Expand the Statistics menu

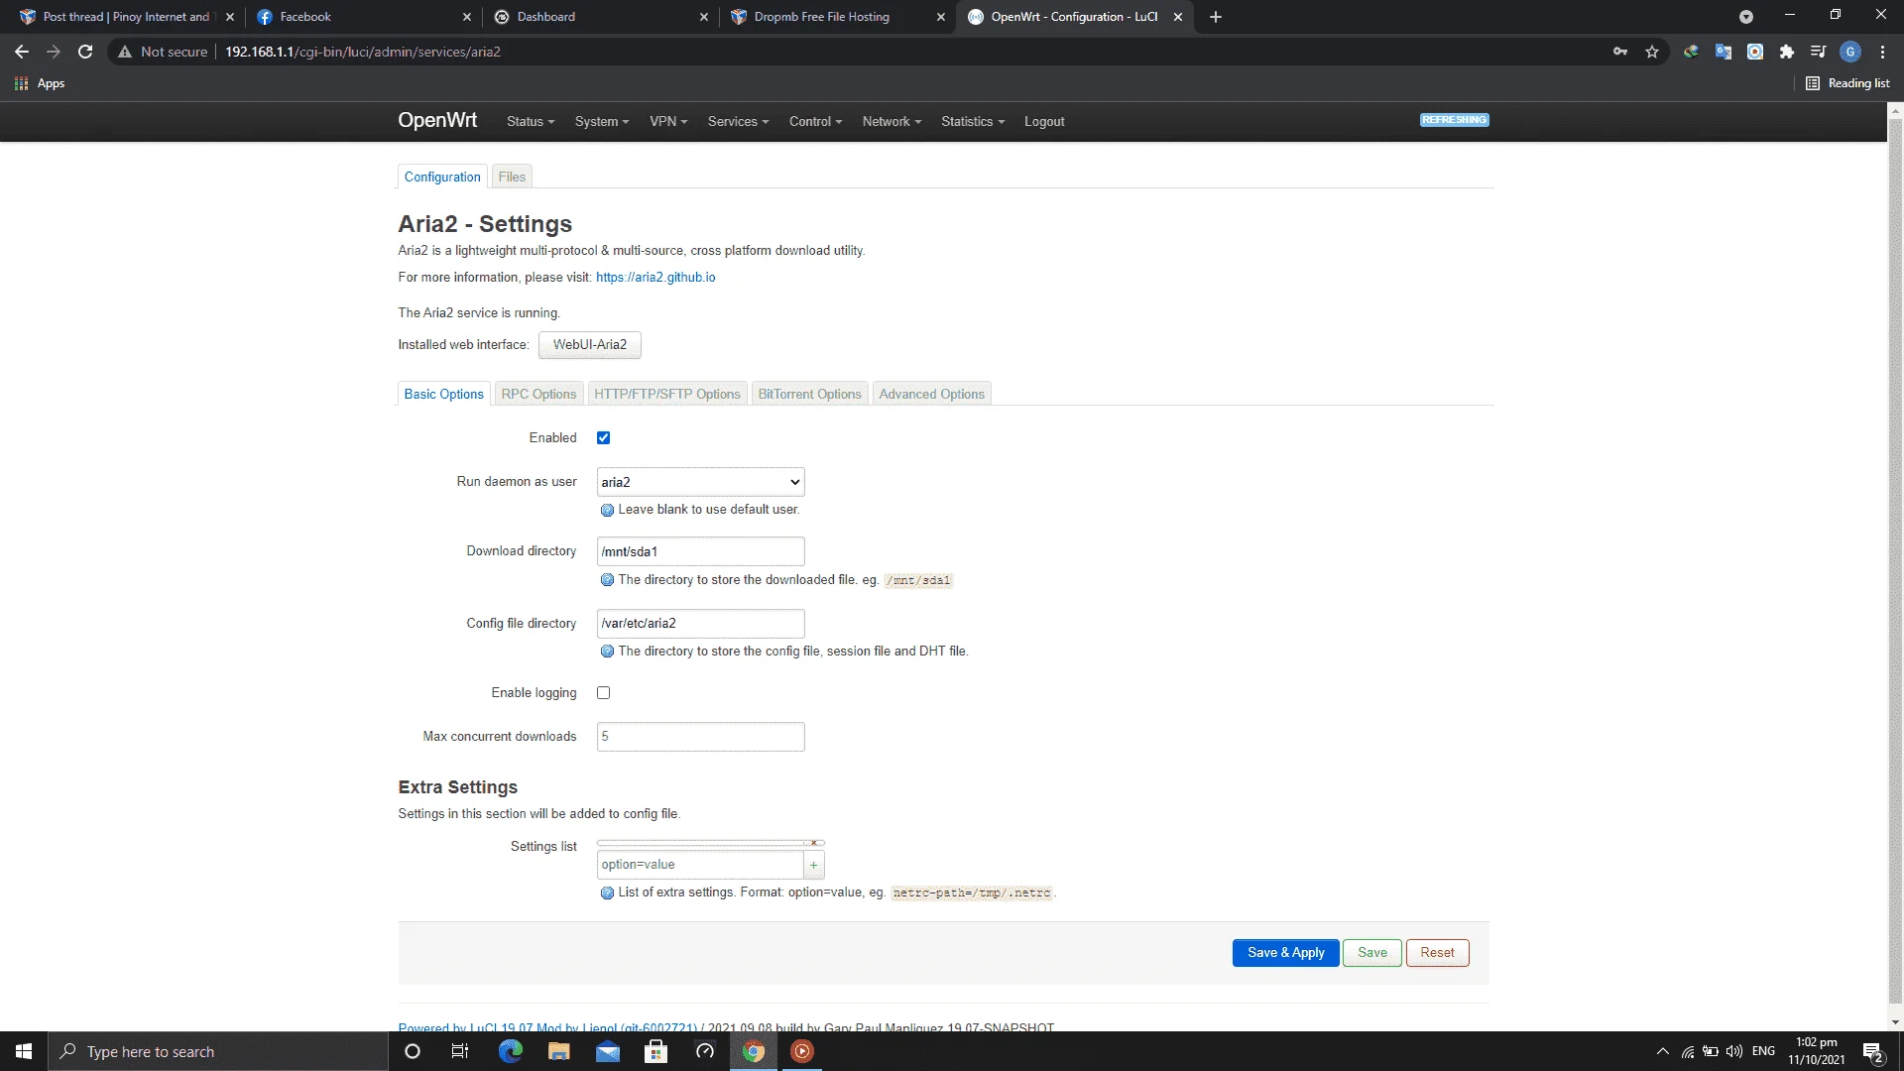(x=973, y=122)
